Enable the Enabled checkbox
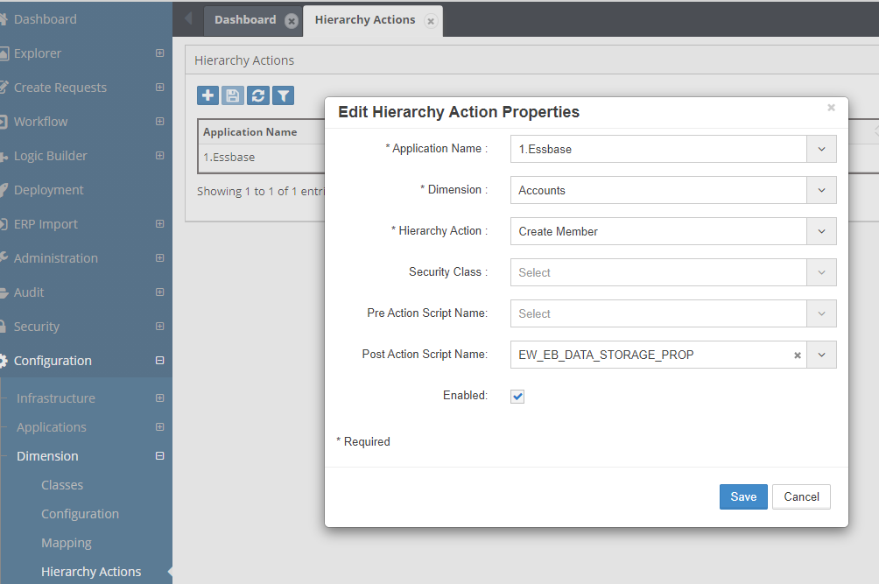879x584 pixels. tap(517, 396)
